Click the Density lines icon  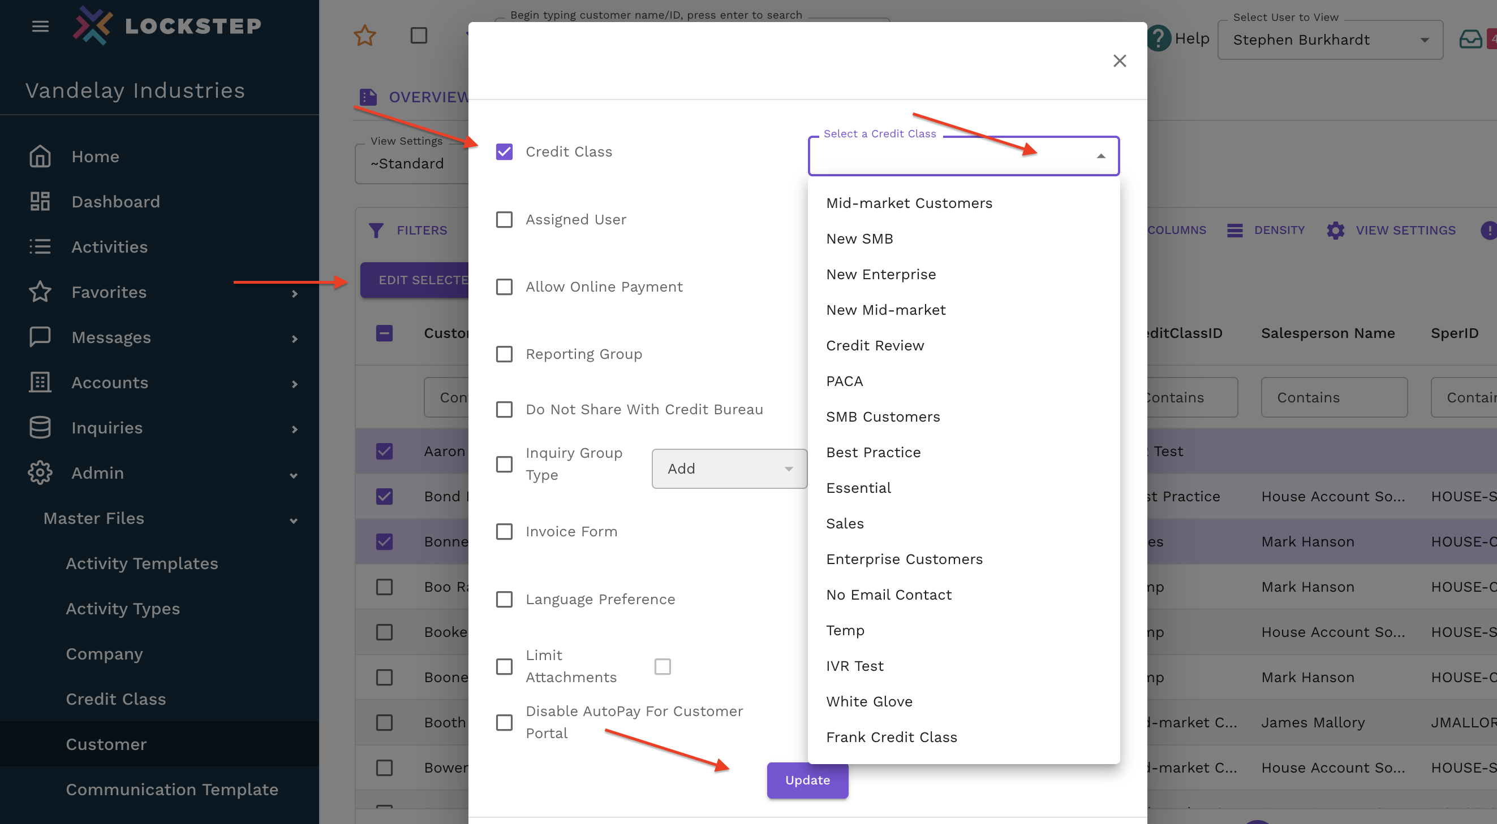tap(1234, 230)
